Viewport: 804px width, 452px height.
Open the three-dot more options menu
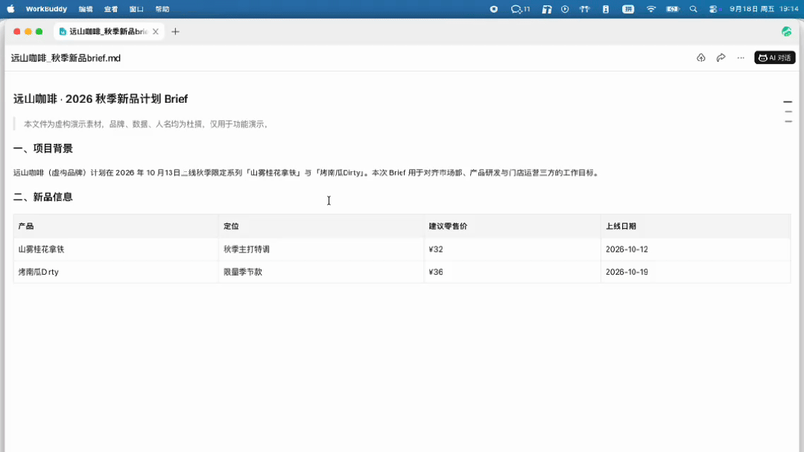[x=741, y=58]
